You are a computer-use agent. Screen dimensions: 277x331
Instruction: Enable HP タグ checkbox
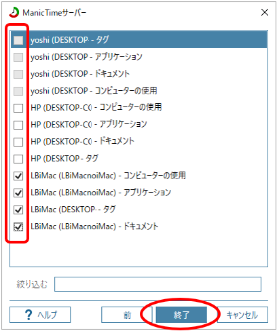[x=18, y=159]
